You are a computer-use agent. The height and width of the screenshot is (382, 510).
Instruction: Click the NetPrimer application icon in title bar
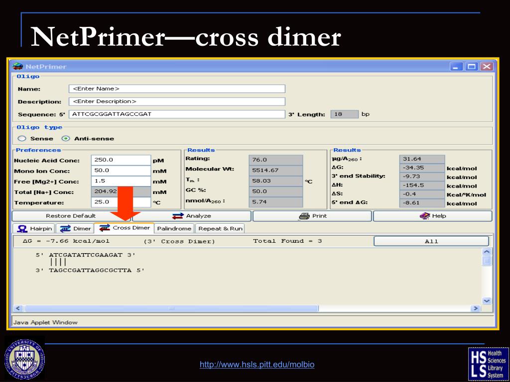click(17, 67)
